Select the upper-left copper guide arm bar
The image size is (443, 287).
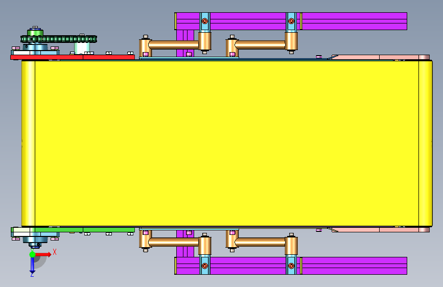(174, 44)
